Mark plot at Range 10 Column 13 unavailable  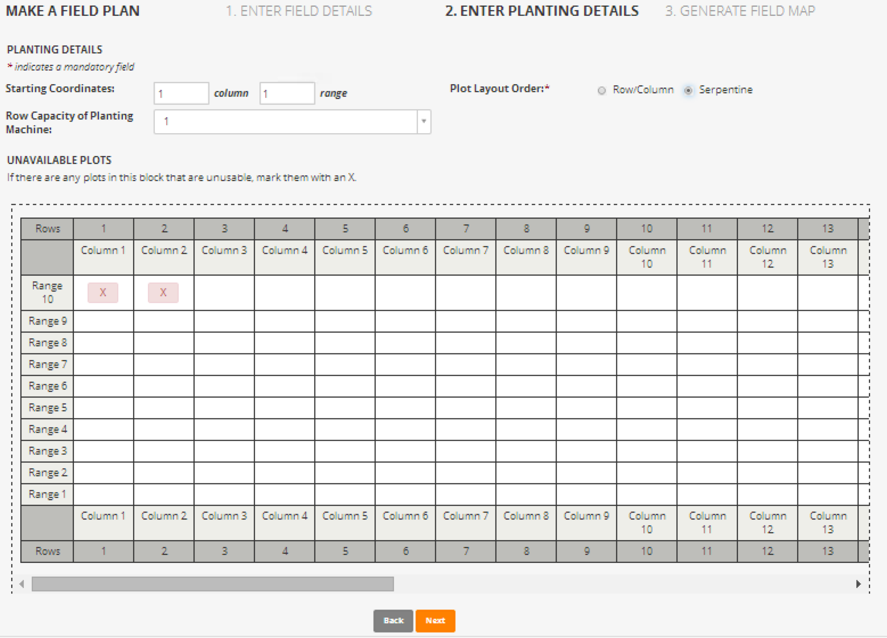(x=828, y=293)
